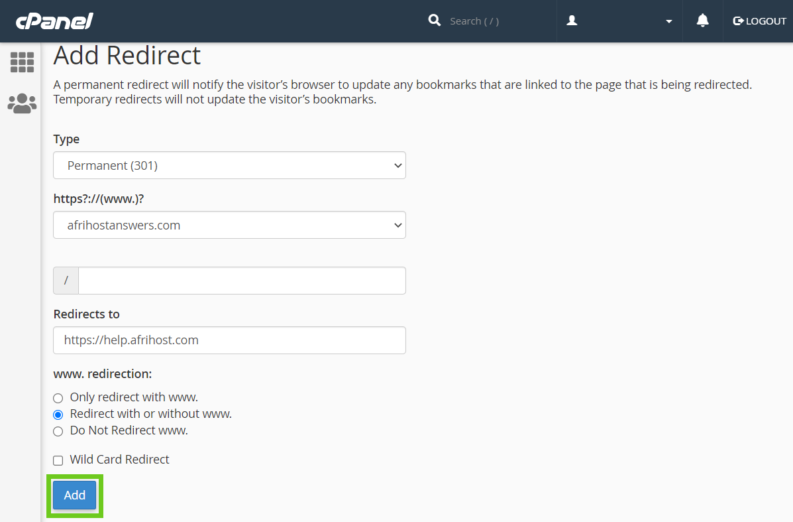The image size is (793, 522).
Task: Click the user account icon
Action: 572,21
